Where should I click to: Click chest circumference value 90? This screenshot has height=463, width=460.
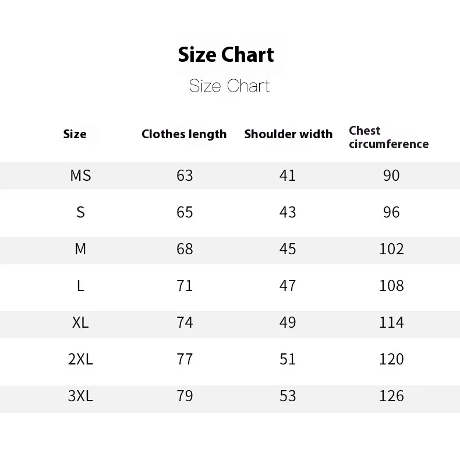click(391, 176)
